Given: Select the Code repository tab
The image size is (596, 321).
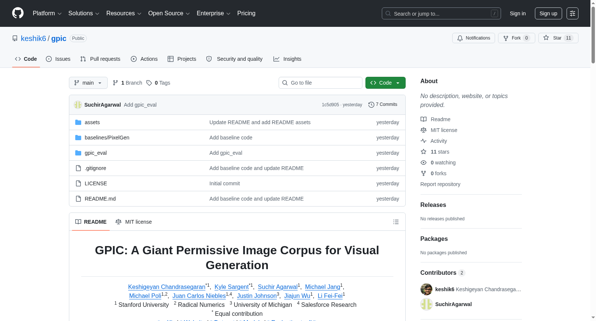Looking at the screenshot, I should pos(26,59).
